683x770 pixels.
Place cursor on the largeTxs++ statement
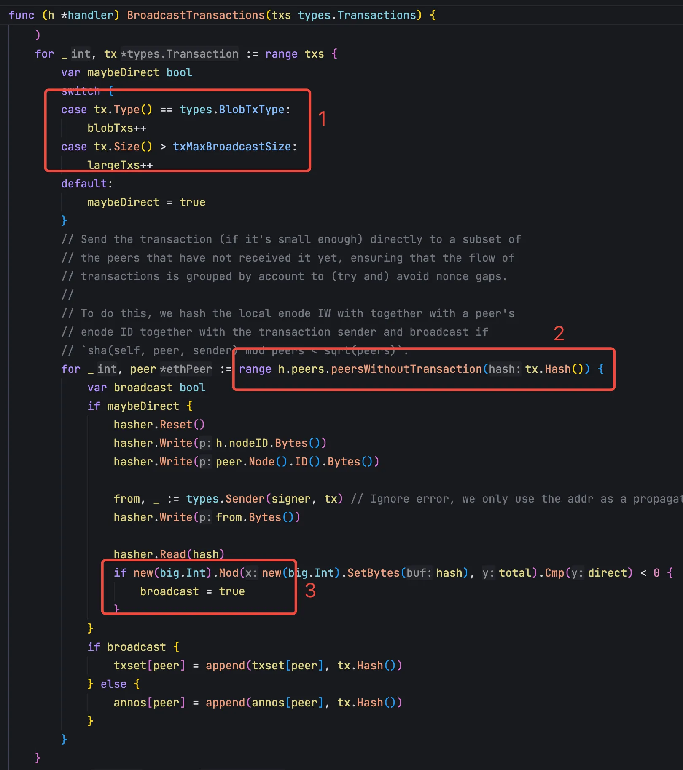tap(120, 165)
